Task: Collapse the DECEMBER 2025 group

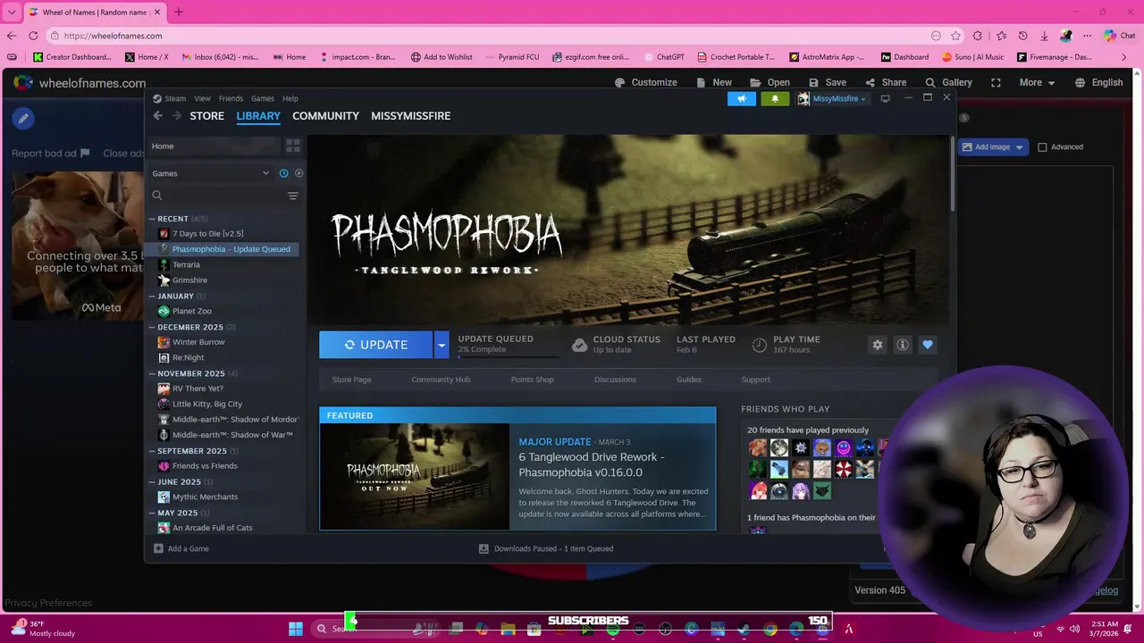Action: [152, 327]
